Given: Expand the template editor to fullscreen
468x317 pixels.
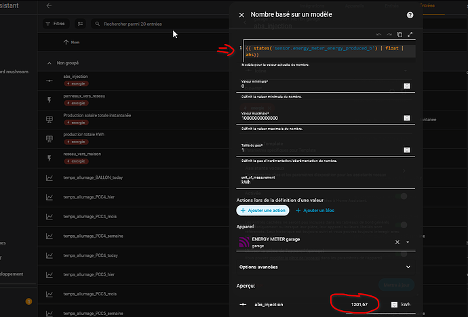Looking at the screenshot, I should [x=410, y=35].
